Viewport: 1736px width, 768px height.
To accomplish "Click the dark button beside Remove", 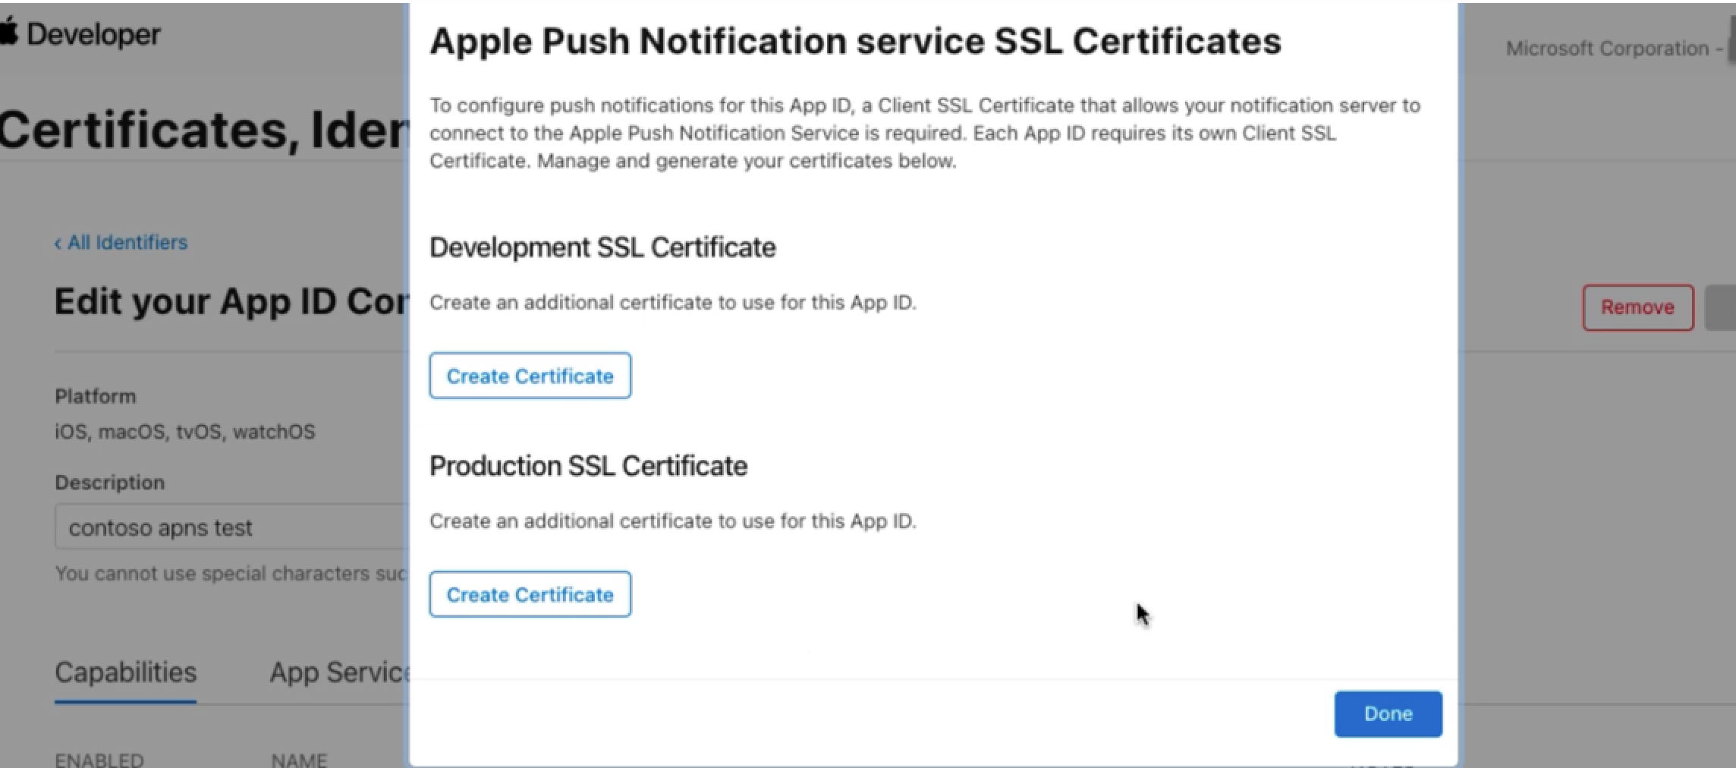I will (1722, 307).
